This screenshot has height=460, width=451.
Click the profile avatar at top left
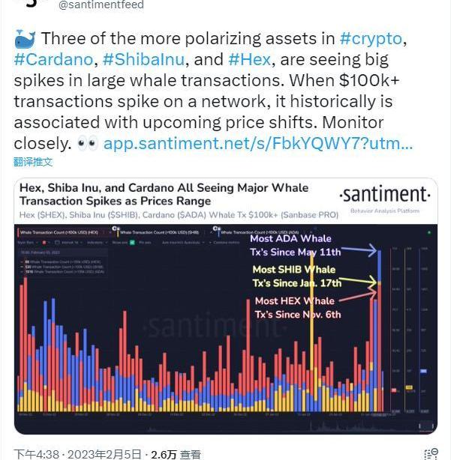point(30,4)
